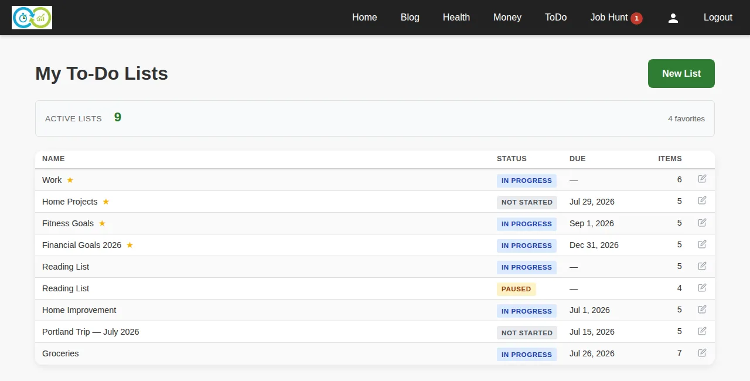Open the user profile icon

coord(673,18)
